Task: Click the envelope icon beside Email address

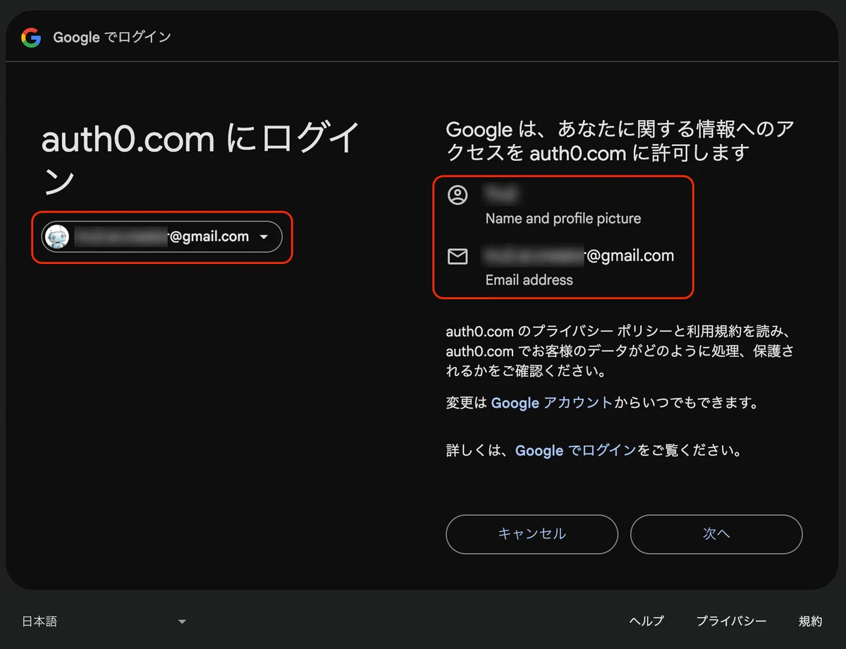Action: point(458,257)
